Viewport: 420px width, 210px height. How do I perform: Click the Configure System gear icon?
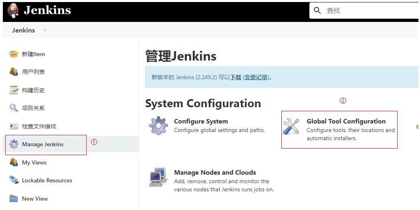pos(159,126)
